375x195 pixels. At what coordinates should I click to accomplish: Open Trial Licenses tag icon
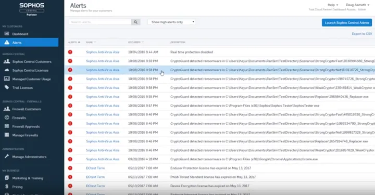point(7,87)
